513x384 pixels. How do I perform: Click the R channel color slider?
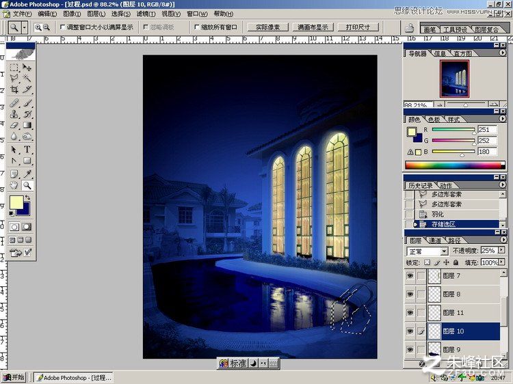pos(453,130)
